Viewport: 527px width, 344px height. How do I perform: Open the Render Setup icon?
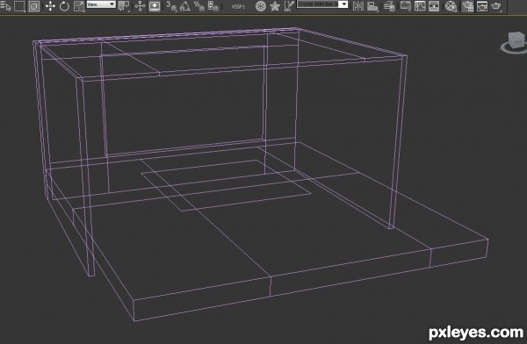(467, 6)
